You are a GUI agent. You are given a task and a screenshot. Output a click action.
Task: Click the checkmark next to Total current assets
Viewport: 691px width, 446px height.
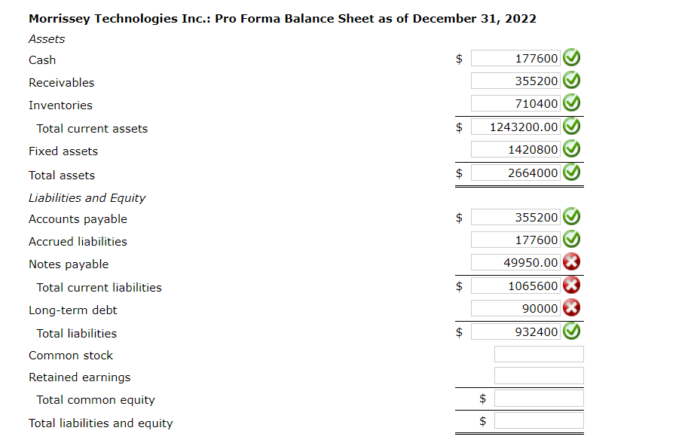pos(571,126)
